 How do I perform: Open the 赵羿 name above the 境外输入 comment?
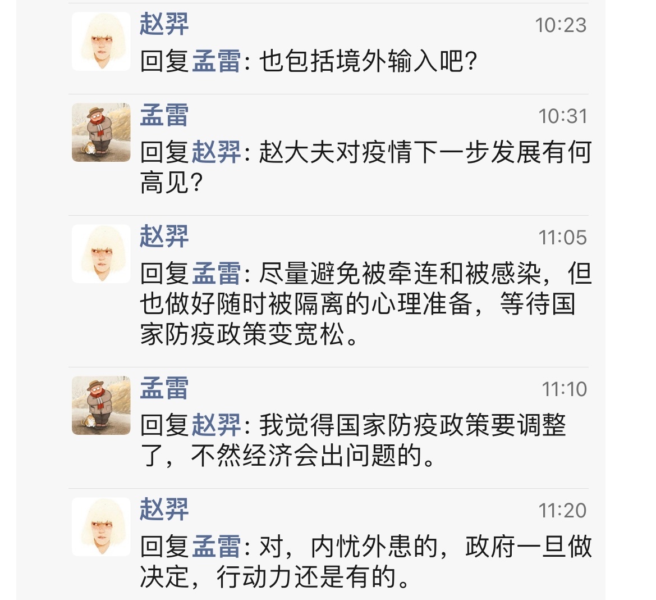tap(164, 24)
